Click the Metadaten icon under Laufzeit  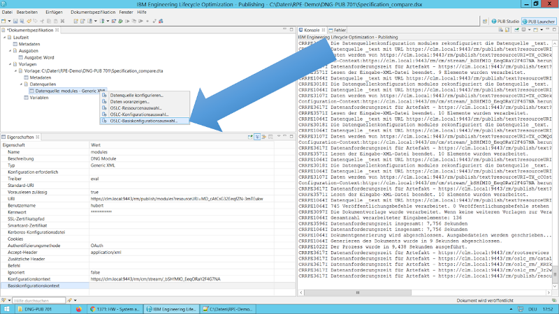[x=15, y=44]
